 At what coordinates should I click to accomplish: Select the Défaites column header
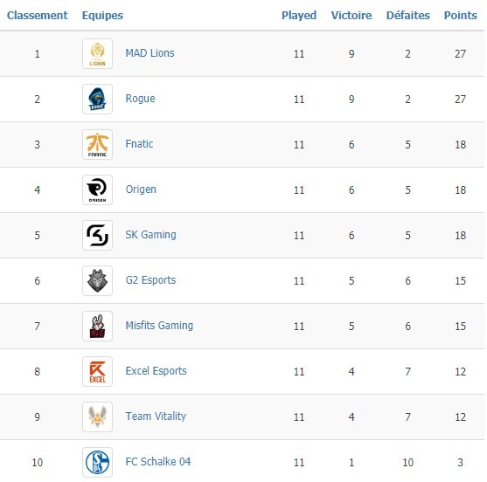coord(407,15)
